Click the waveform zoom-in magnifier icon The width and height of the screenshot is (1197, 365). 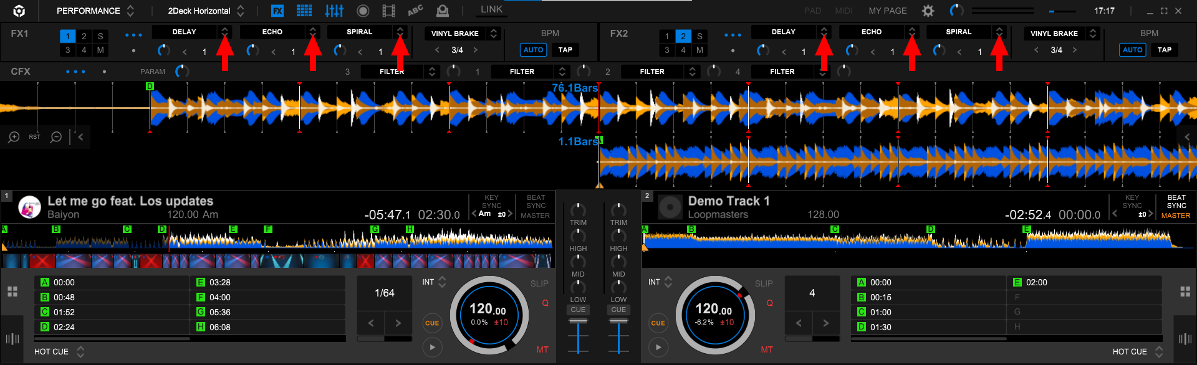[x=14, y=137]
